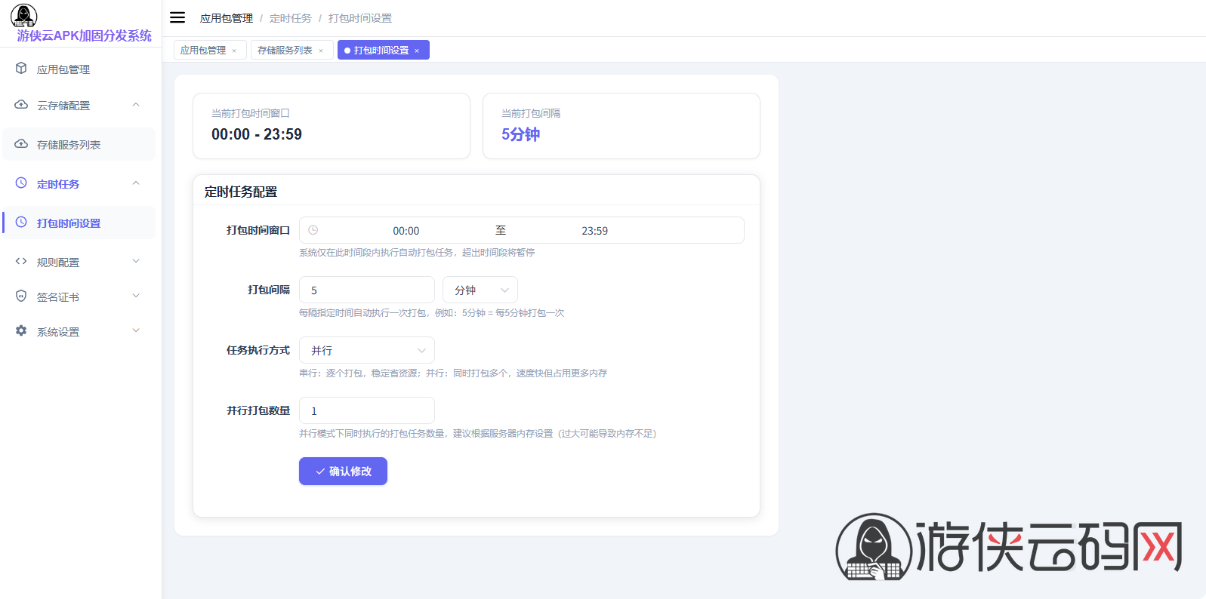The height and width of the screenshot is (599, 1206).
Task: Click the code brackets icon for 规则配置
Action: (x=21, y=262)
